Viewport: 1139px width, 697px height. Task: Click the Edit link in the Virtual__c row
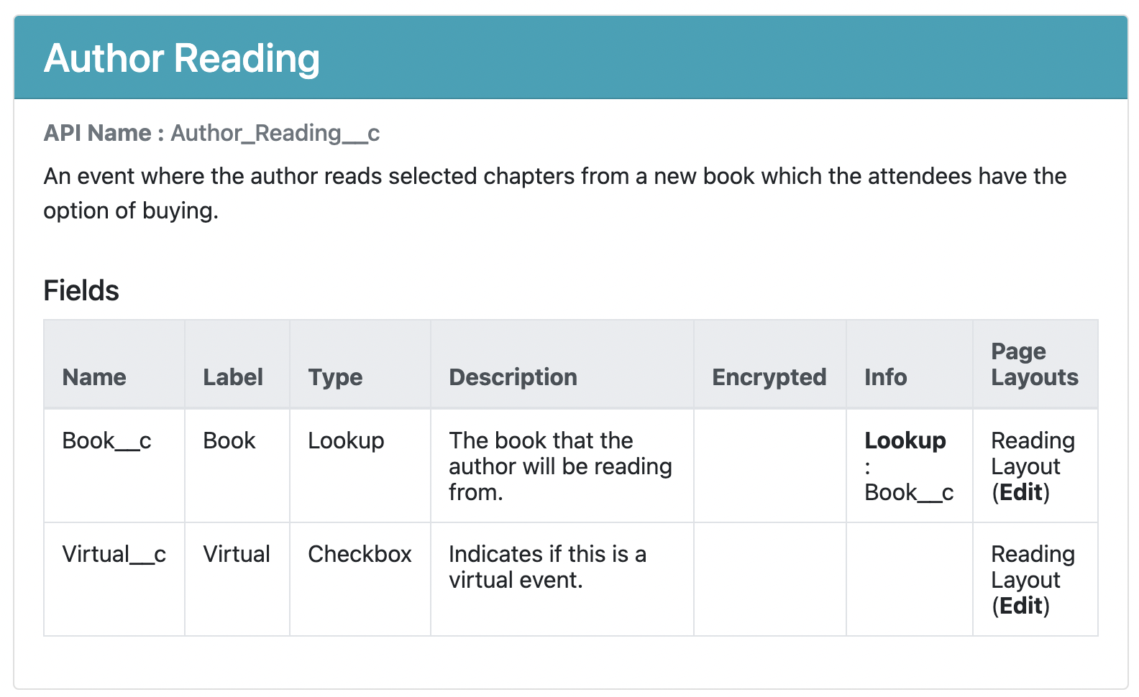pos(1021,606)
